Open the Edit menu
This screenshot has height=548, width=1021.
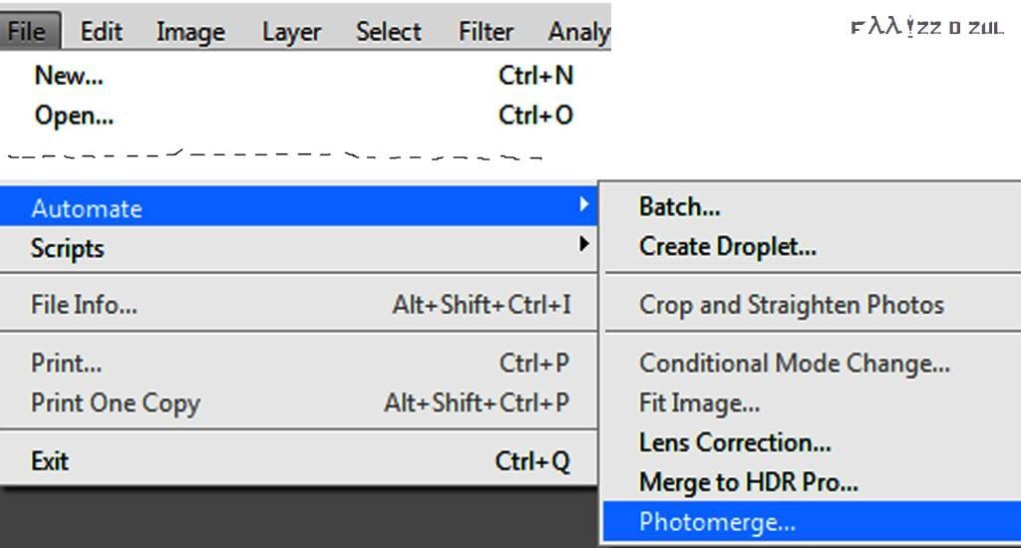pyautogui.click(x=101, y=31)
